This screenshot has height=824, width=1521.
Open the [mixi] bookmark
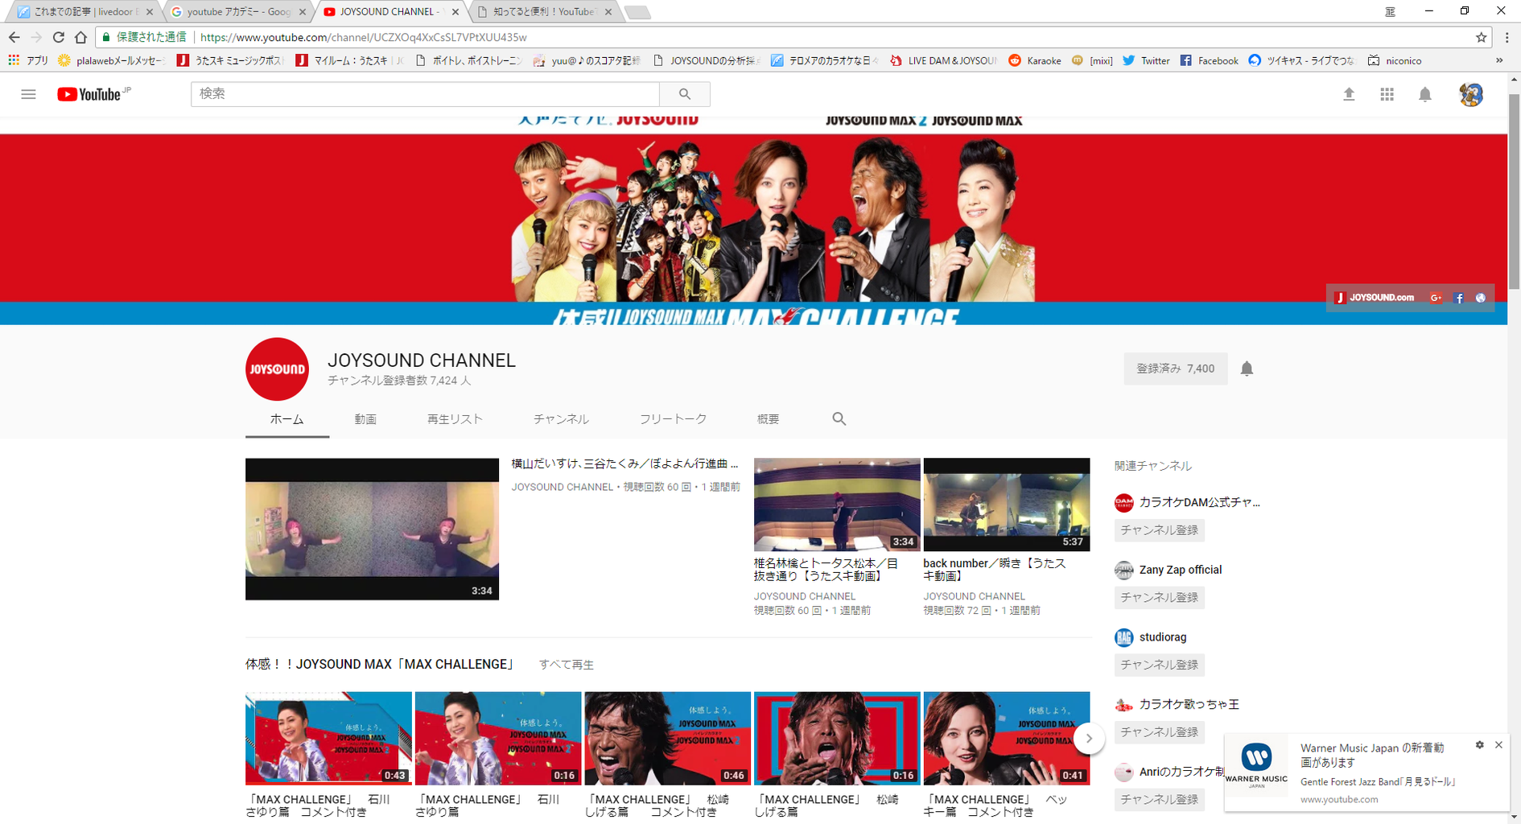[1092, 60]
